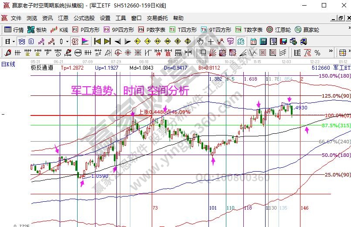The height and width of the screenshot is (227, 351).
Task: Select the hand pan tool
Action: point(200,42)
